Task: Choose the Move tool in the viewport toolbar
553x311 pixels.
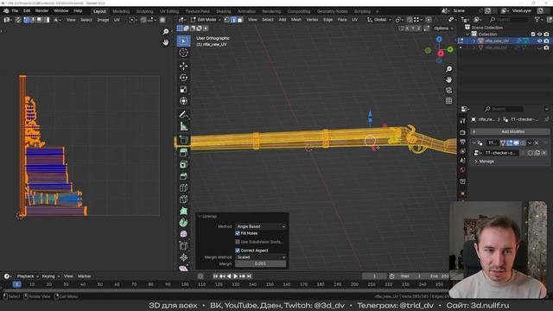Action: [183, 66]
